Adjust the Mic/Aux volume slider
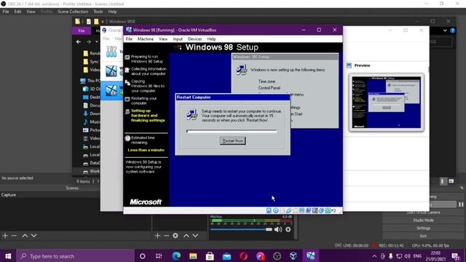 coord(241,229)
